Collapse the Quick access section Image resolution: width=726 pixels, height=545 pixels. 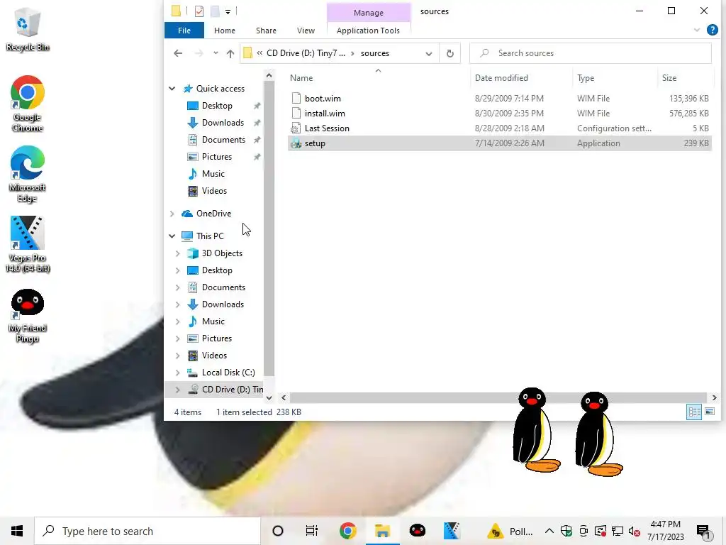(172, 89)
